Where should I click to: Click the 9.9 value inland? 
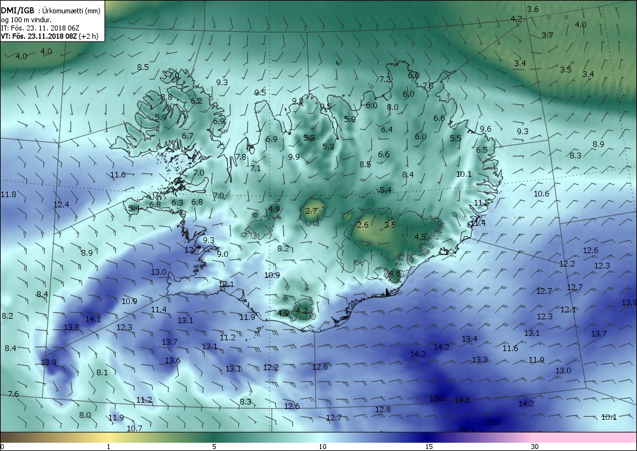294,156
